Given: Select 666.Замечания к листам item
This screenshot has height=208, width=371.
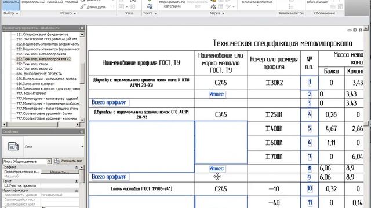Looking at the screenshot, I should pos(35,84).
